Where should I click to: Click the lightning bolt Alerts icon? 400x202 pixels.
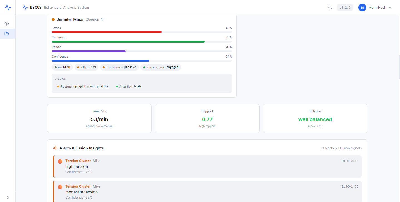(55, 148)
